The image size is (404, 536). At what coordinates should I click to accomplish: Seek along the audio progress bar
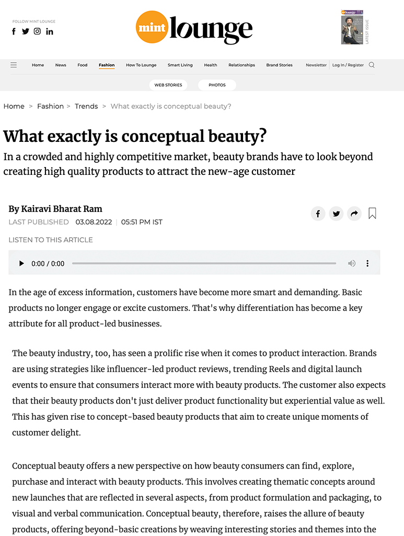click(x=204, y=263)
